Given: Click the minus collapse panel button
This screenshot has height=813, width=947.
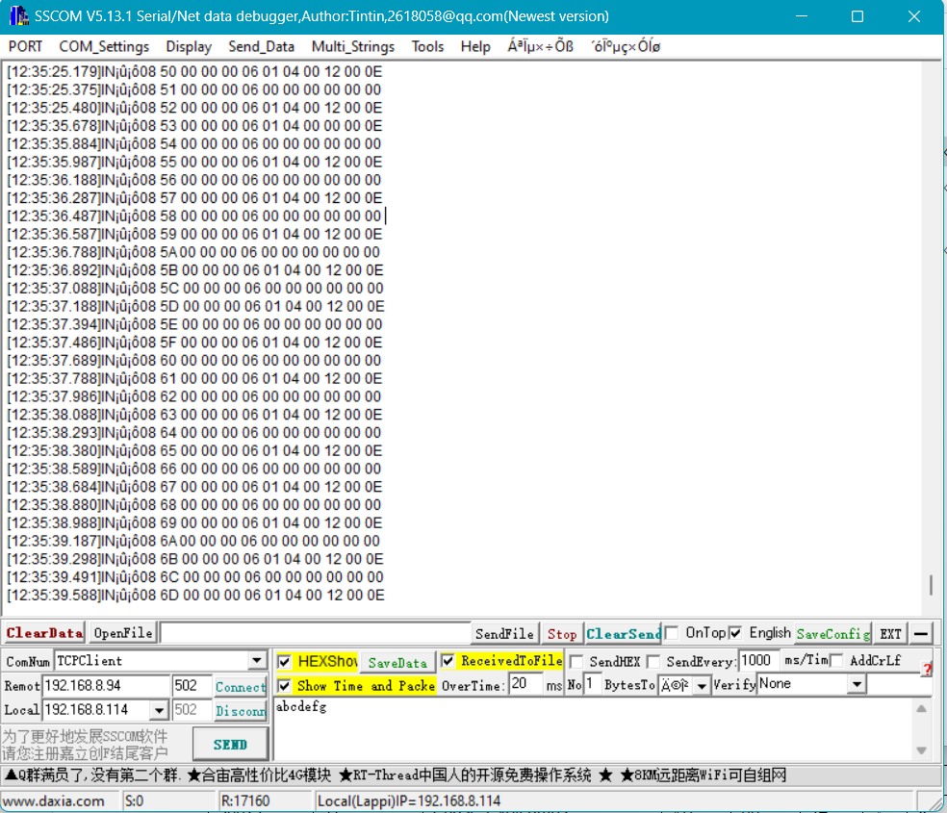Looking at the screenshot, I should pyautogui.click(x=922, y=633).
